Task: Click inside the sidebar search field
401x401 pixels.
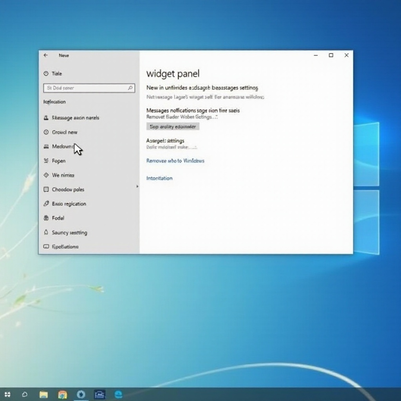Action: coord(82,88)
